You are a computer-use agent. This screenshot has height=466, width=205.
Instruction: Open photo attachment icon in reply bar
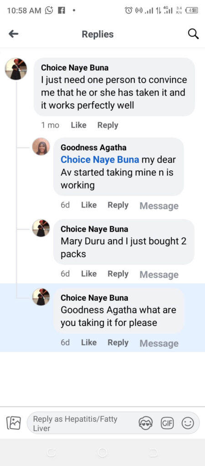[13, 423]
